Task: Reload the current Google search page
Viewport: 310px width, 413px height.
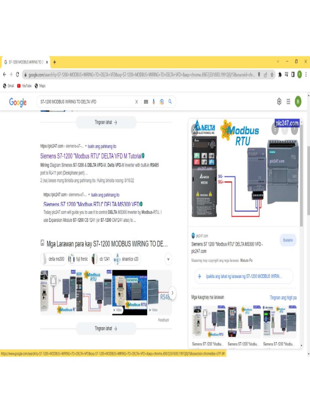Action: click(17, 75)
